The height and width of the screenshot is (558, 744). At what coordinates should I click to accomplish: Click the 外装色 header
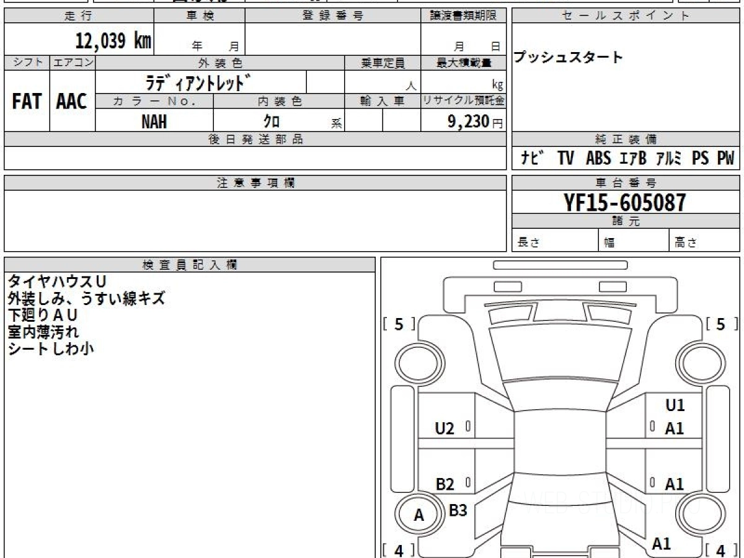(220, 63)
